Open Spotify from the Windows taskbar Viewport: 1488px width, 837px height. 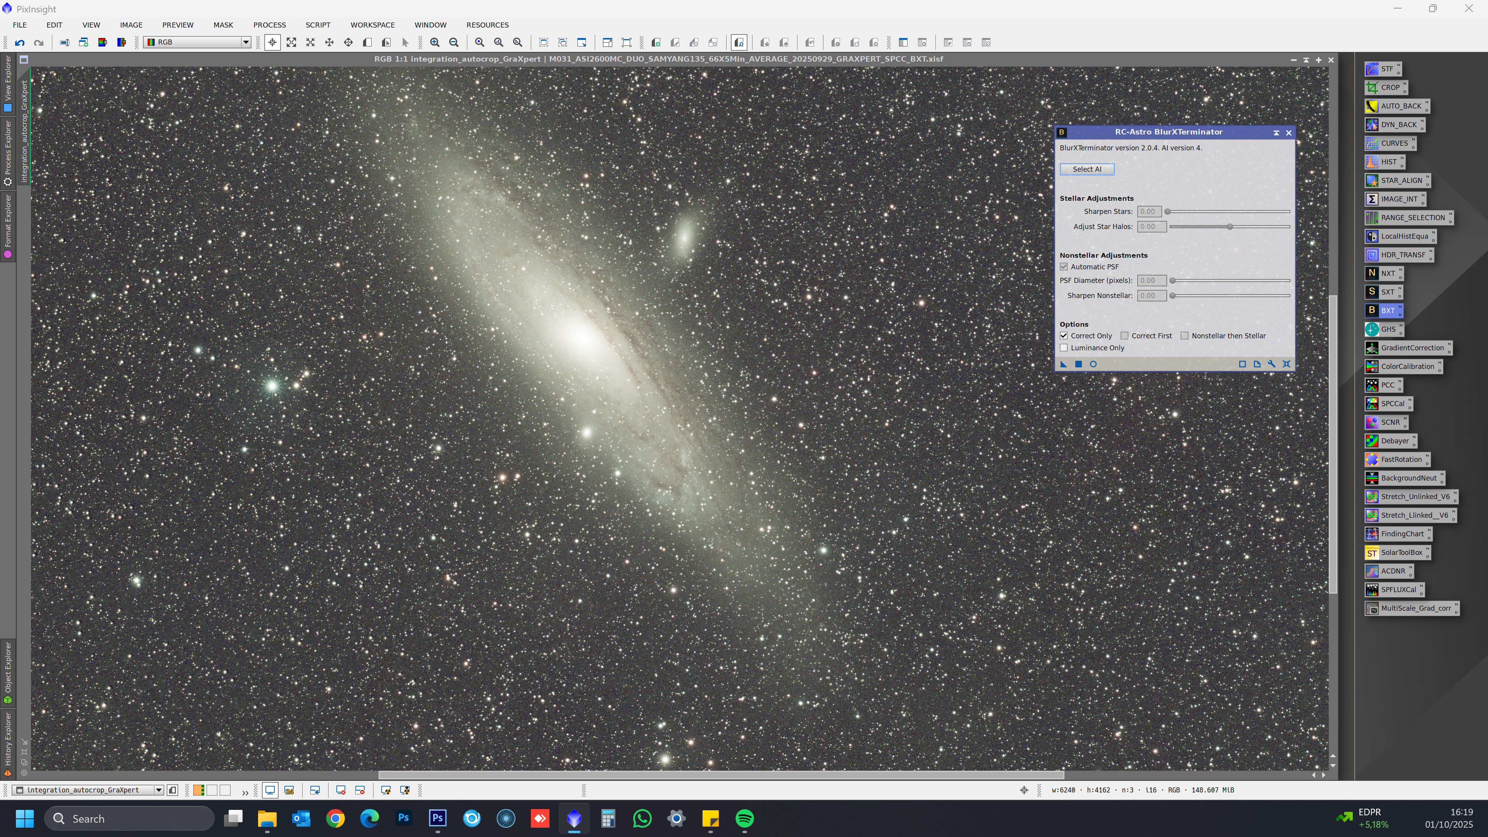click(744, 818)
